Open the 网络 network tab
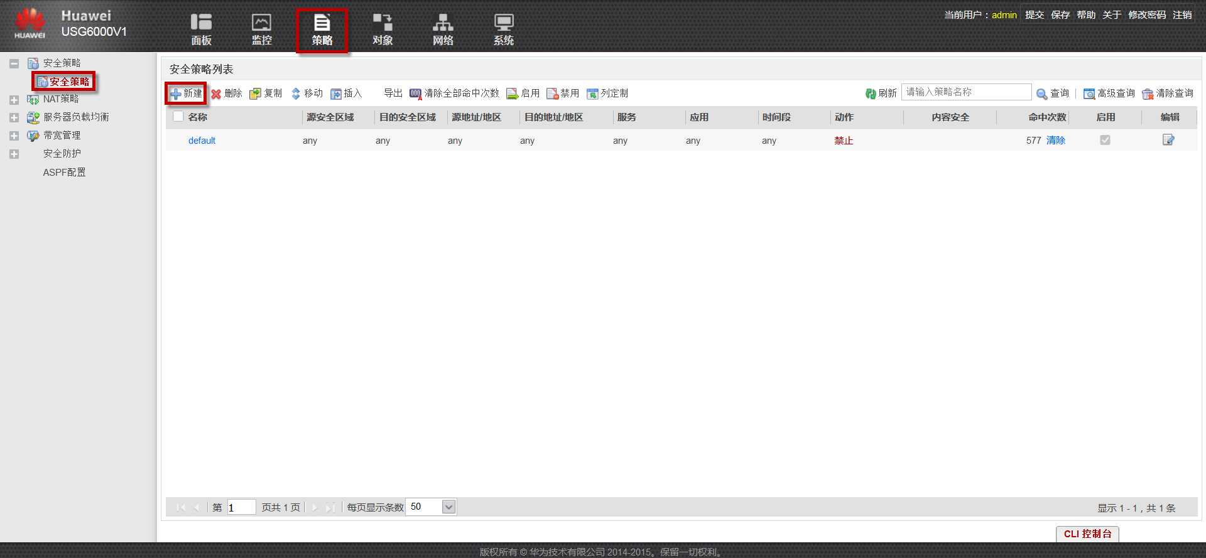 [443, 30]
